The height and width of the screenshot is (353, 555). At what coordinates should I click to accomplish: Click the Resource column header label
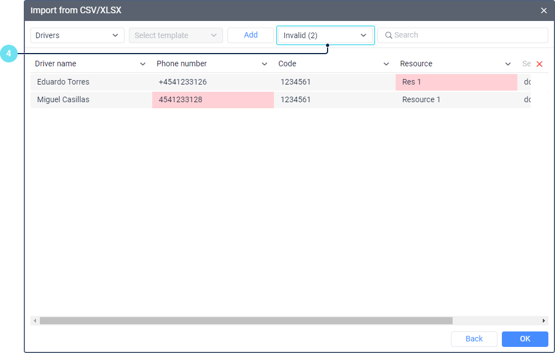coord(416,64)
